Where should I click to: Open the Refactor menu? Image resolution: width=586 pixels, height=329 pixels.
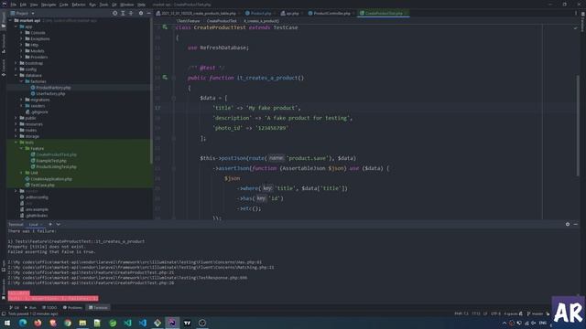(79, 5)
